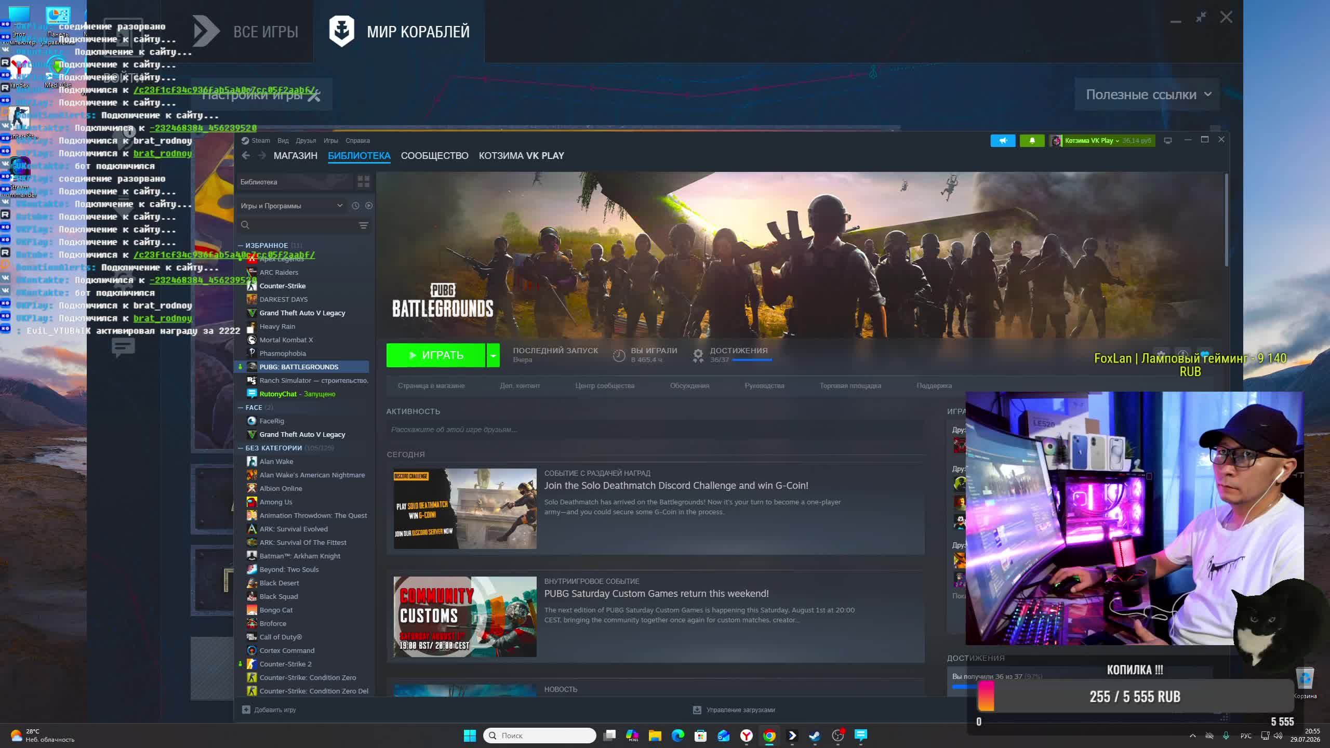The height and width of the screenshot is (748, 1330).
Task: Switch to the СООБЩЕСТВО tab
Action: (x=434, y=155)
